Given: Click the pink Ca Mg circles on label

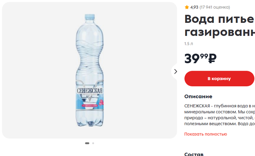Looking at the screenshot, I should pos(101,102).
